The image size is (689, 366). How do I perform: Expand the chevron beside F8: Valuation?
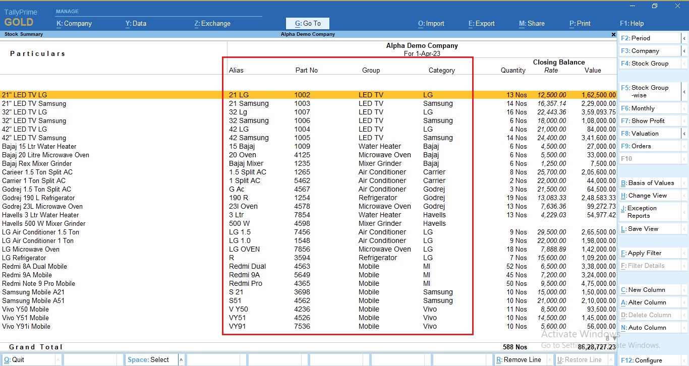(685, 133)
